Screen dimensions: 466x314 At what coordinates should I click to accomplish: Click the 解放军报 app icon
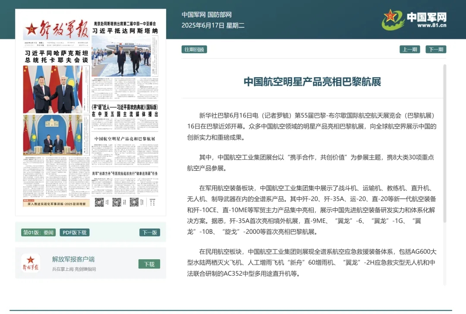[x=31, y=263]
